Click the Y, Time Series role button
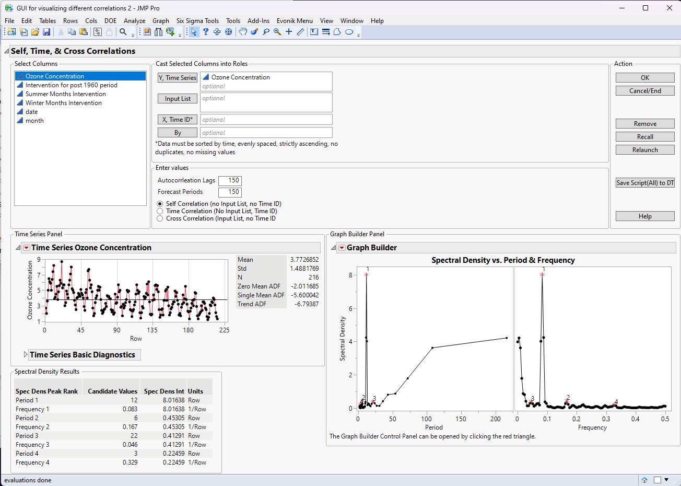The height and width of the screenshot is (486, 681). click(x=178, y=78)
